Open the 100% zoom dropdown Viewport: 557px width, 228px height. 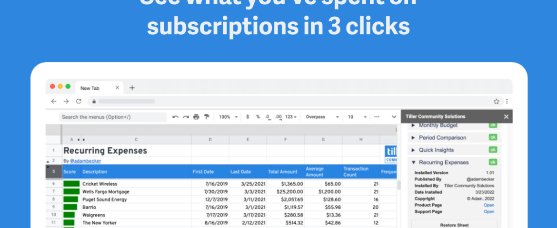click(228, 117)
